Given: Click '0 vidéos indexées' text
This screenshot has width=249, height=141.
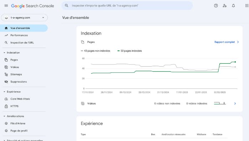Looking at the screenshot, I should click(x=197, y=103).
